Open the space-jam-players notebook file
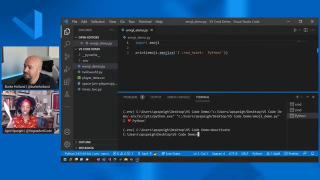This screenshot has width=320, height=180. coord(95,83)
